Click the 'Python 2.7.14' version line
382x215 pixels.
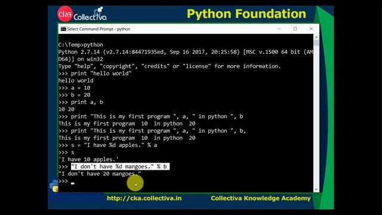click(x=186, y=52)
